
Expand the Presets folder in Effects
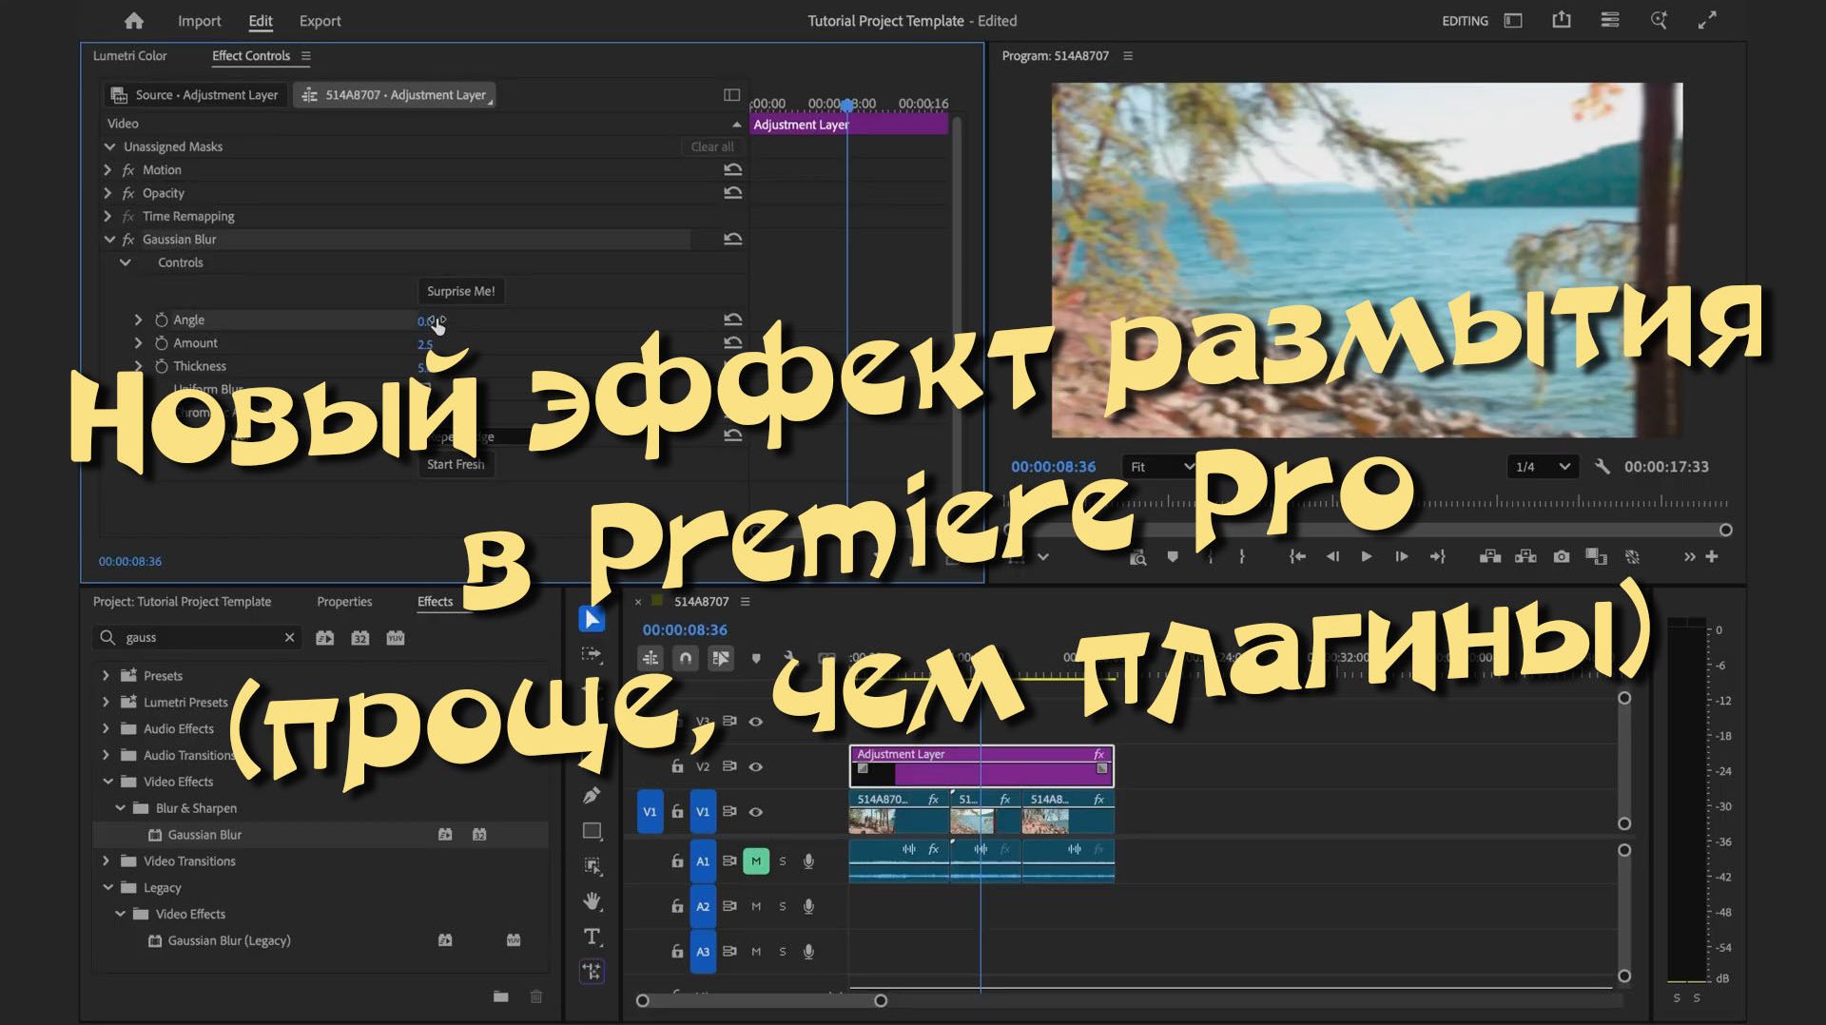point(106,675)
